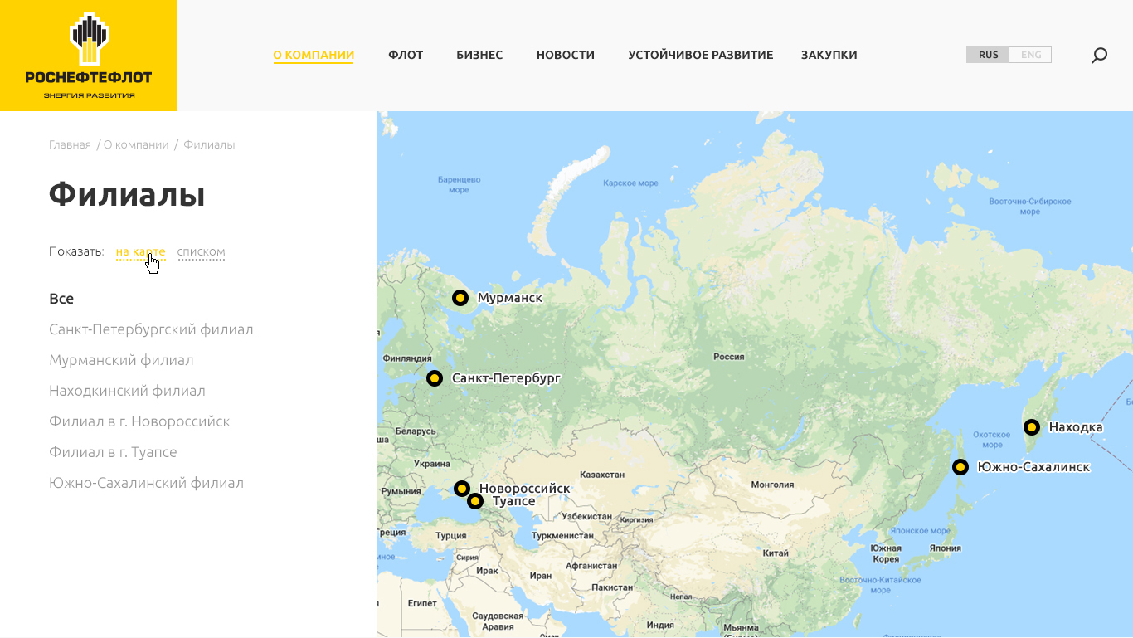Image resolution: width=1133 pixels, height=638 pixels.
Task: Select the Saint Petersburg map marker
Action: (435, 378)
